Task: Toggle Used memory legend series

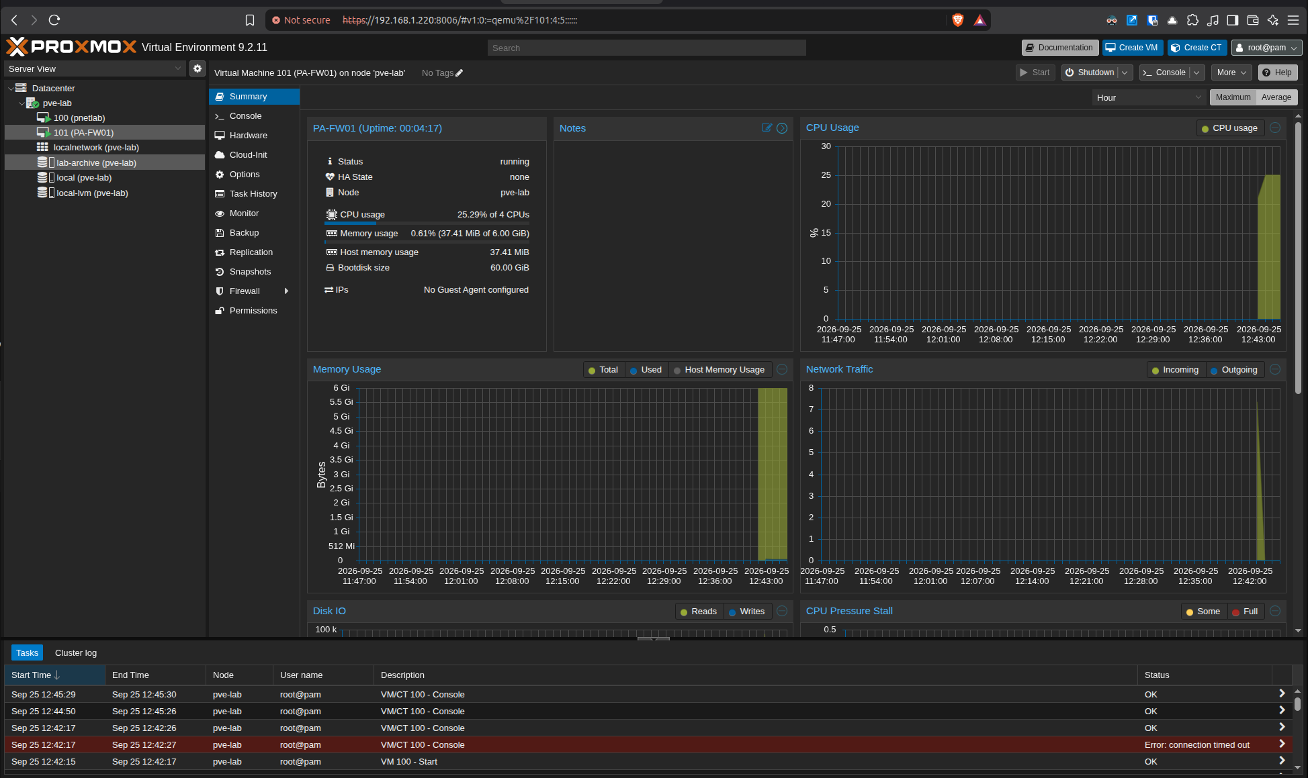Action: [x=646, y=370]
